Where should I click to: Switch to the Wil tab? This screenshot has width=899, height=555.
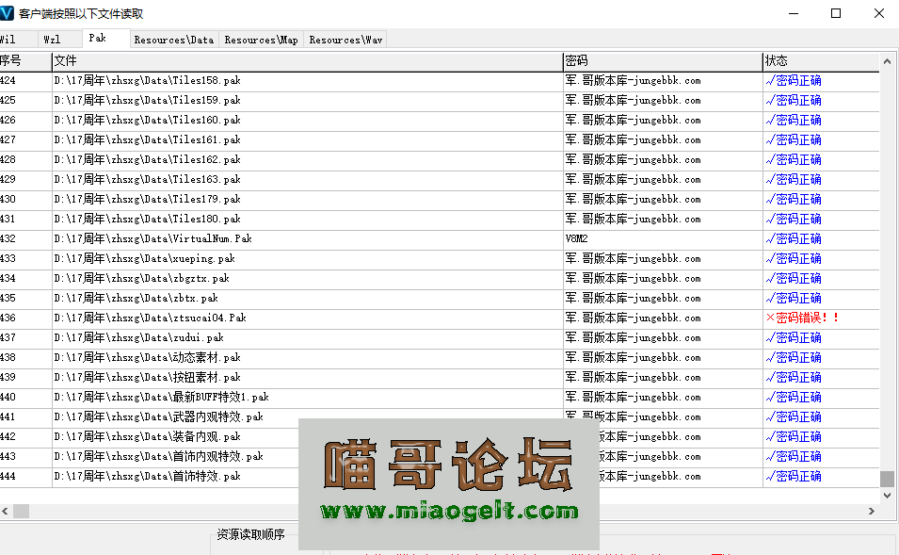click(15, 39)
